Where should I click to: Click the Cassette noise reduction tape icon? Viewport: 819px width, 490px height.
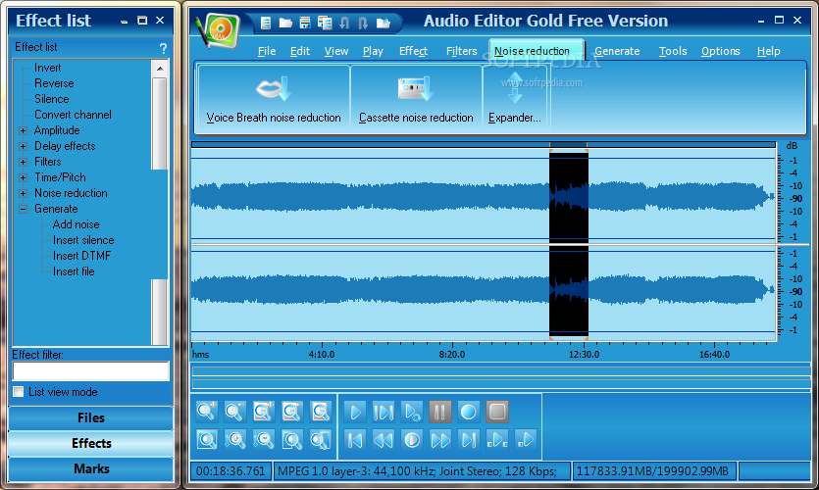tap(416, 89)
